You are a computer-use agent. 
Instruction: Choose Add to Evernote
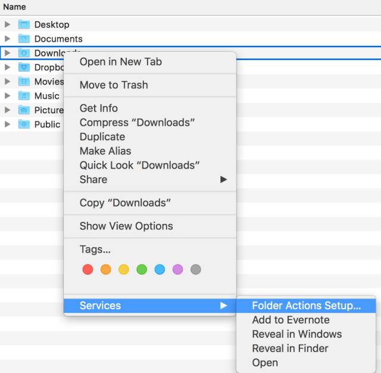coord(306,320)
